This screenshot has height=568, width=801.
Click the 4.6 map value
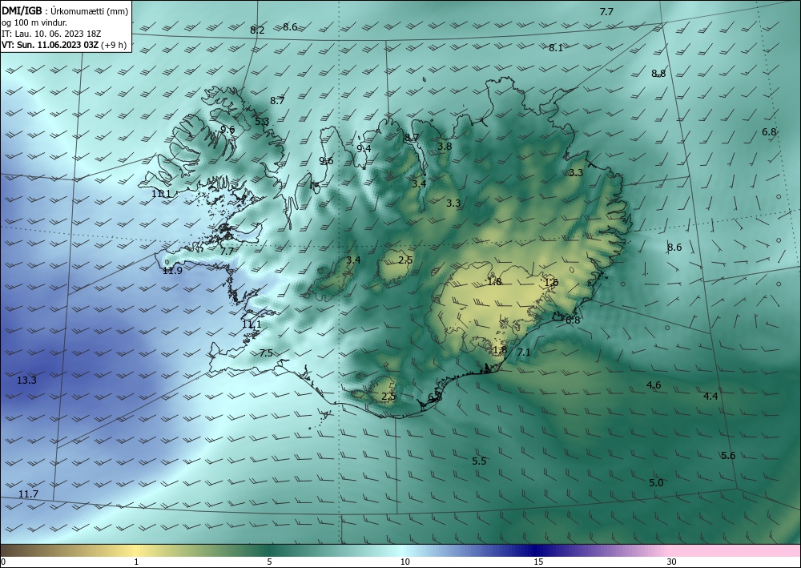click(654, 385)
